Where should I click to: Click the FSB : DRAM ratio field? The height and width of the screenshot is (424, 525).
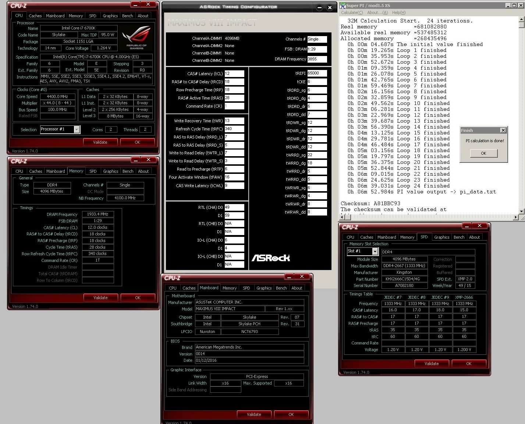click(x=317, y=49)
